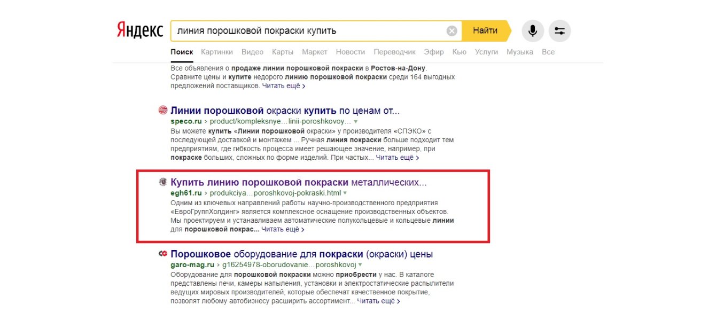
Task: Click egh61.ru site favicon
Action: click(163, 182)
